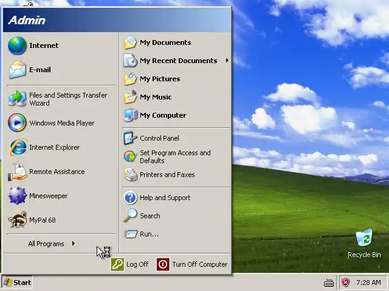Screen dimensions: 389x291
Task: Click the Minesweeper mine icon
Action: point(17,196)
